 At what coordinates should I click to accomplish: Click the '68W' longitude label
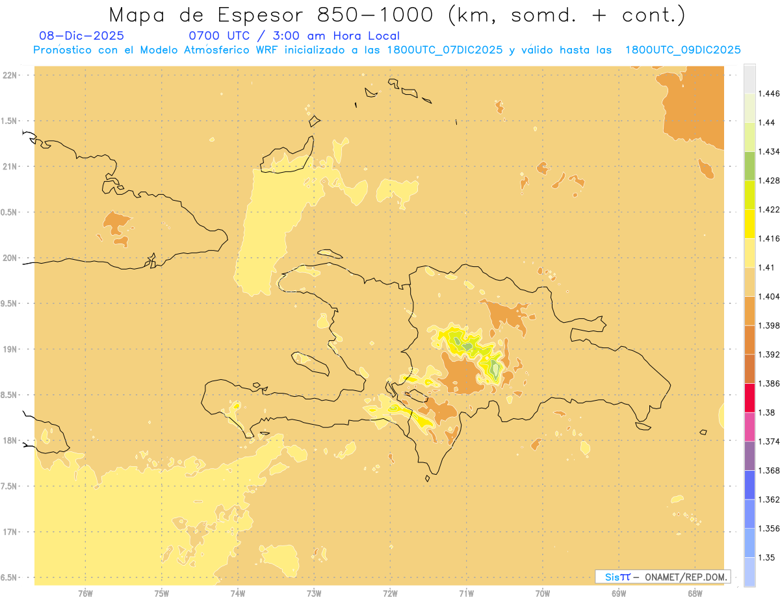(x=695, y=594)
